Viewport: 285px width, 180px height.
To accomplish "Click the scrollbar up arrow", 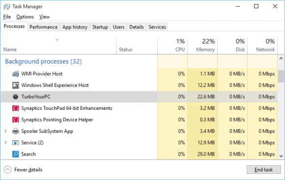I will click(281, 58).
